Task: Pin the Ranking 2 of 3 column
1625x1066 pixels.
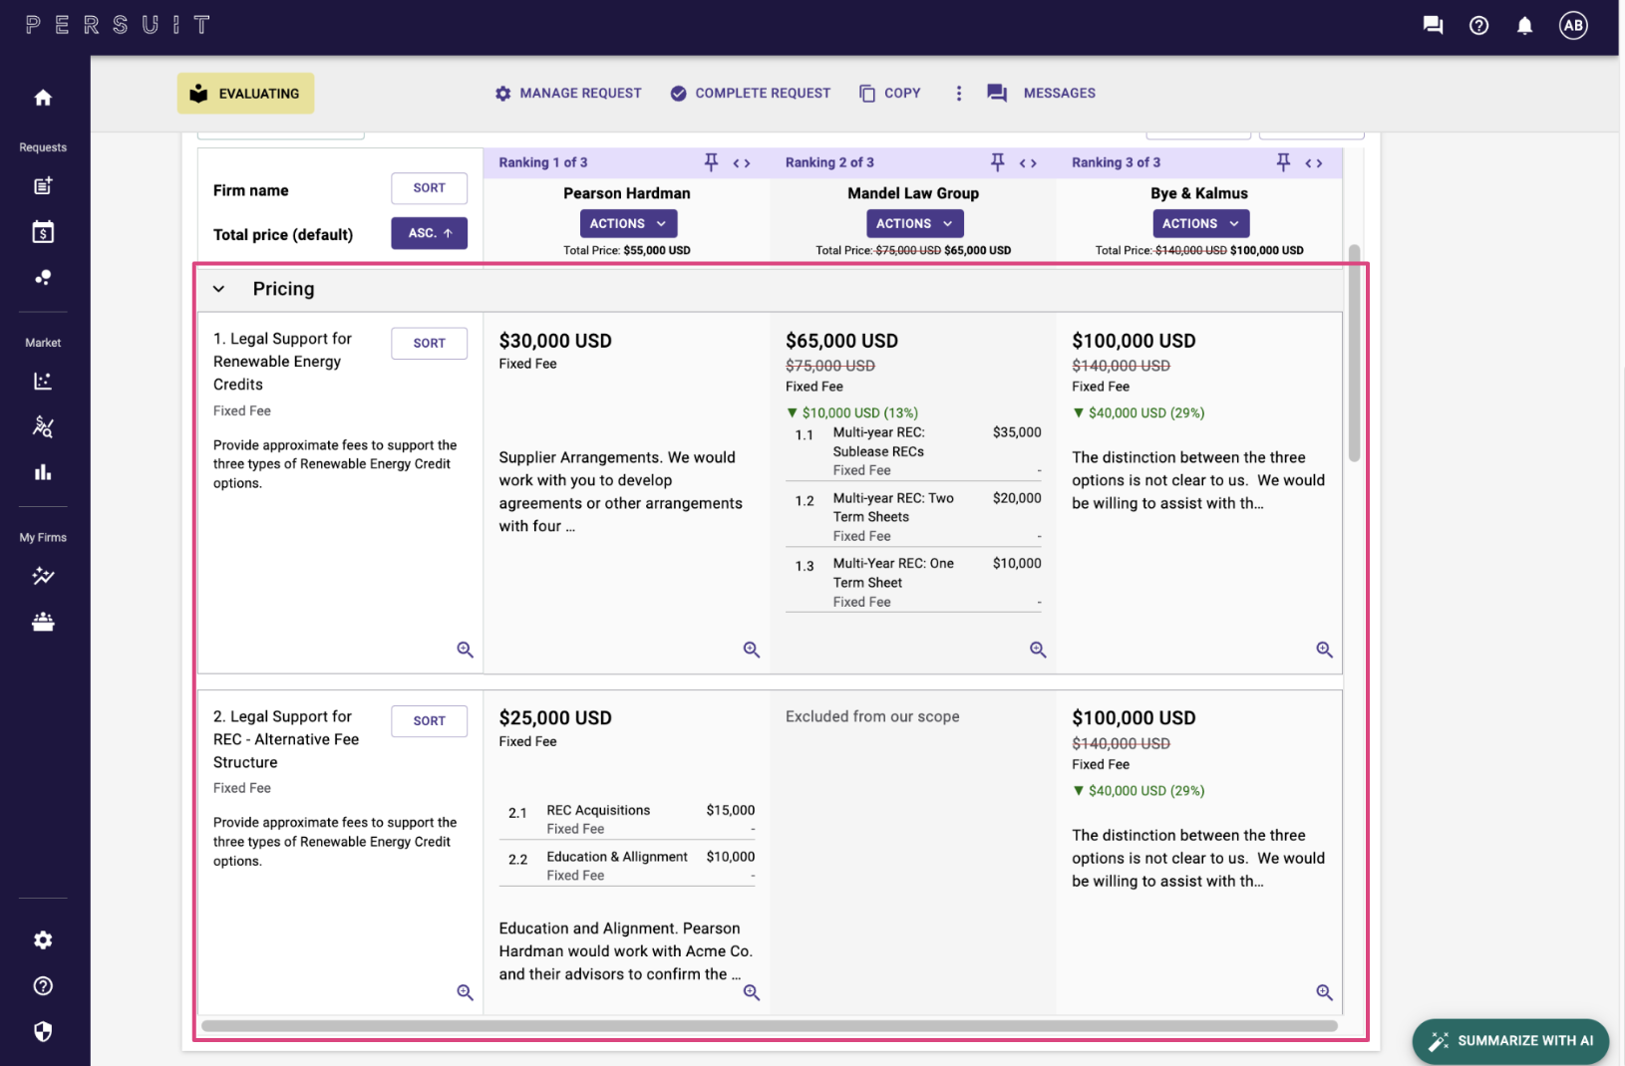Action: click(998, 162)
